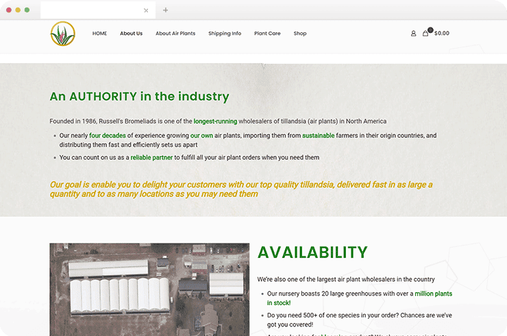The image size is (507, 336).
Task: Open the About Air Plants page
Action: pyautogui.click(x=175, y=34)
